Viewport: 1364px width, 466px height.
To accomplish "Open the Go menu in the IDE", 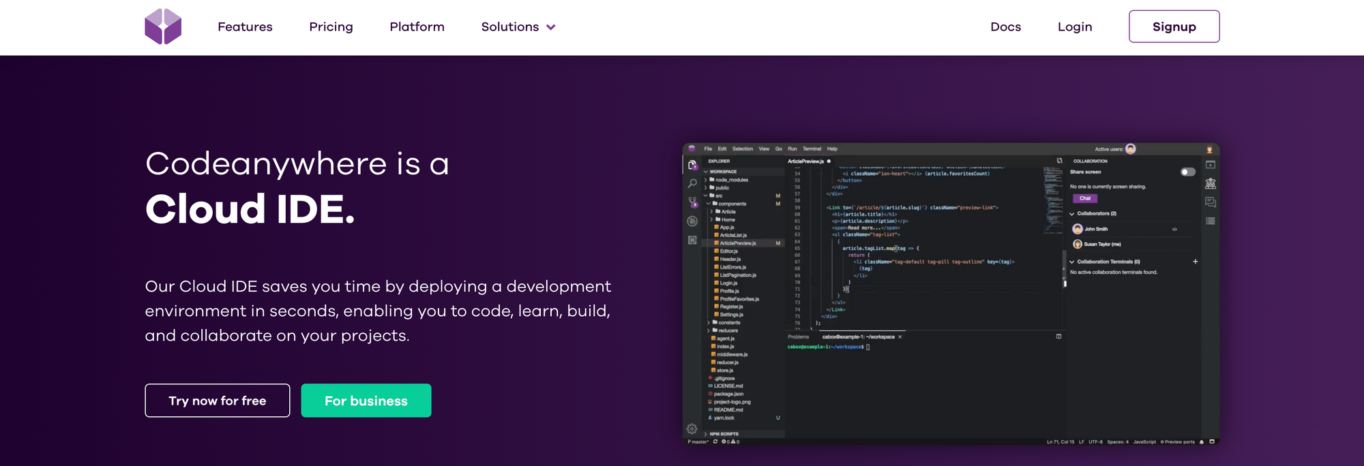I will [x=779, y=149].
